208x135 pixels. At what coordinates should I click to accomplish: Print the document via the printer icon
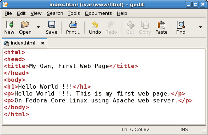pyautogui.click(x=73, y=25)
